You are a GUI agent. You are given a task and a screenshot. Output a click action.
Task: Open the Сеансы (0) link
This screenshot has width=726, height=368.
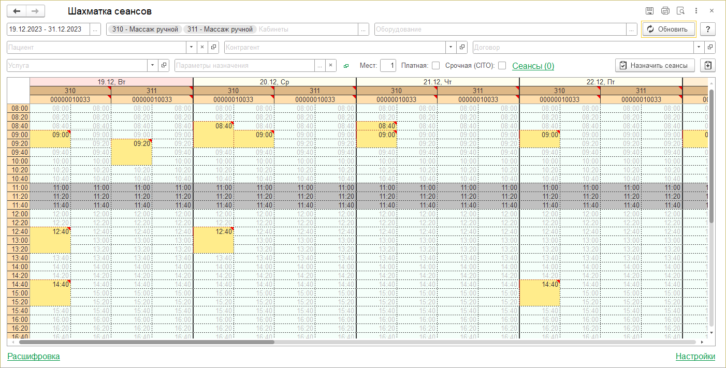[x=533, y=66]
